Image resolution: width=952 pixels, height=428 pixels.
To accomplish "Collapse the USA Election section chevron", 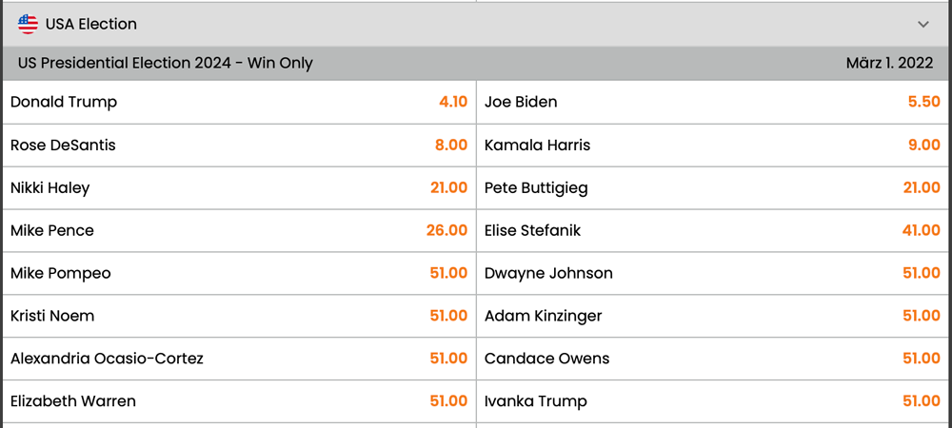I will click(x=923, y=24).
